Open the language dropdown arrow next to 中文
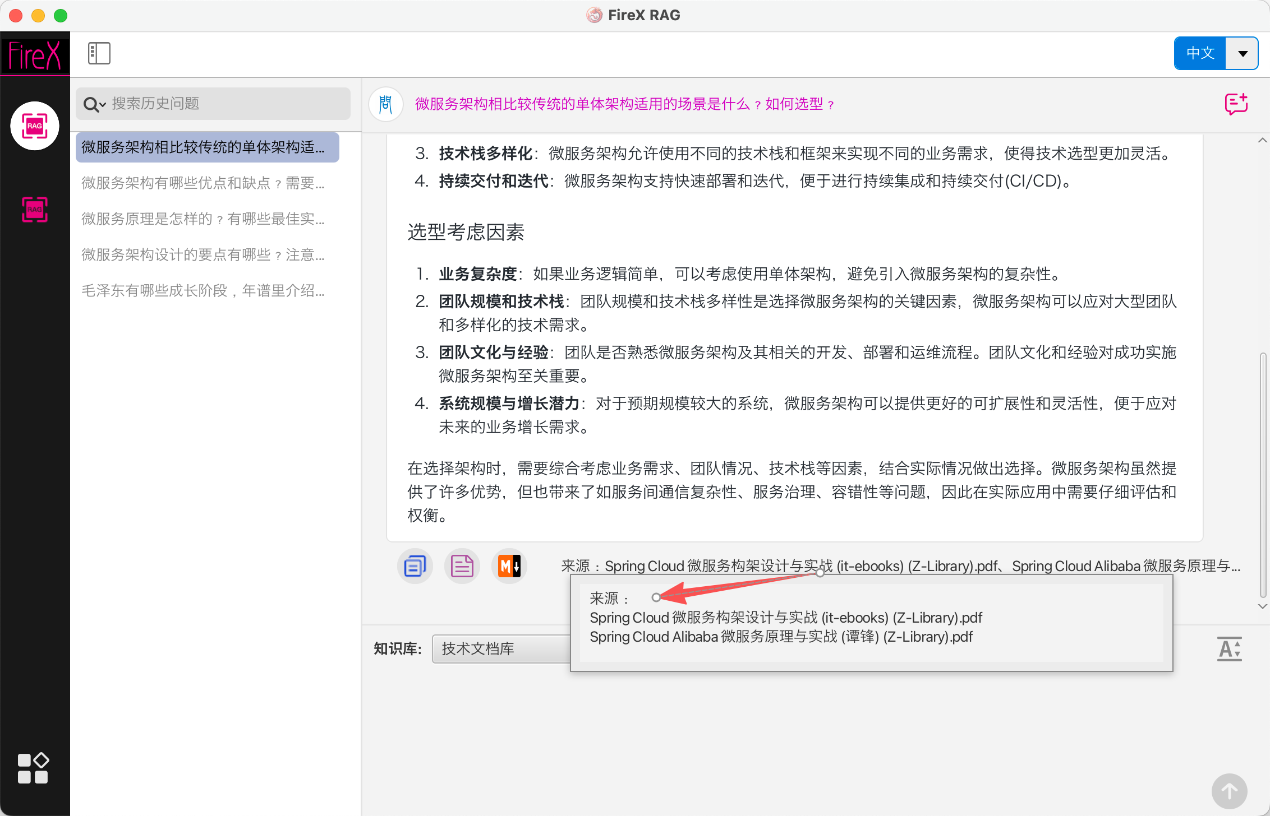Image resolution: width=1270 pixels, height=816 pixels. [x=1243, y=54]
